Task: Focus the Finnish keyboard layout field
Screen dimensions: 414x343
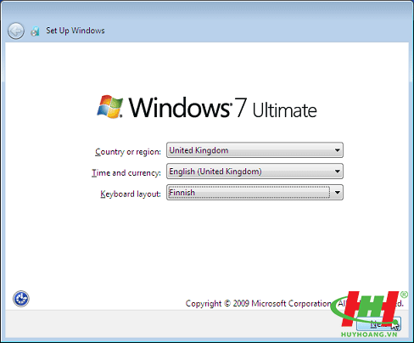Action: tap(255, 193)
